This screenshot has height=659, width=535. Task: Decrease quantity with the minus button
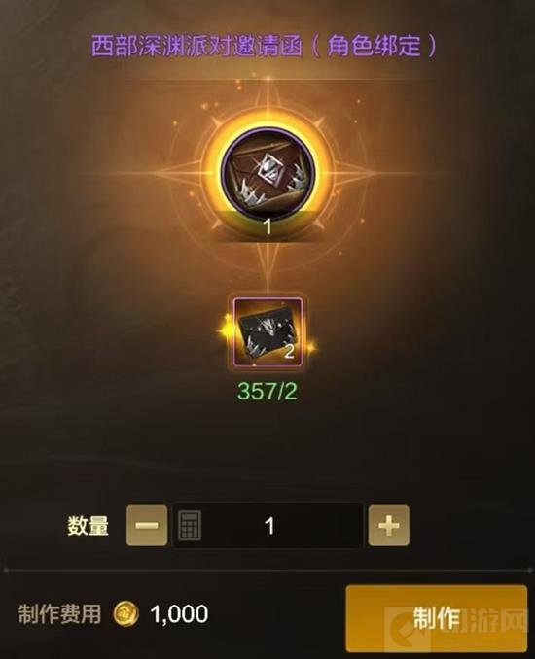tap(147, 525)
